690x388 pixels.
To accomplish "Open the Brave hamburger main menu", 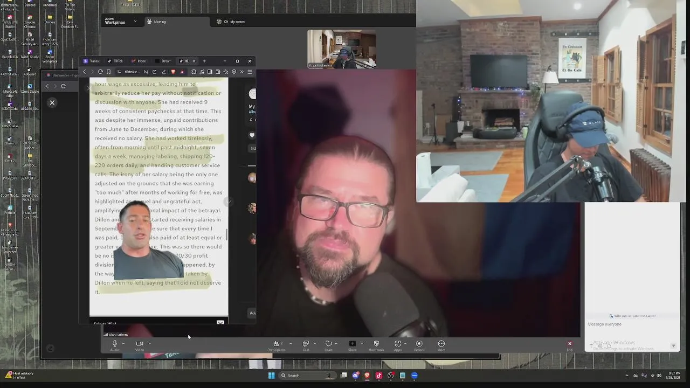I will (250, 72).
